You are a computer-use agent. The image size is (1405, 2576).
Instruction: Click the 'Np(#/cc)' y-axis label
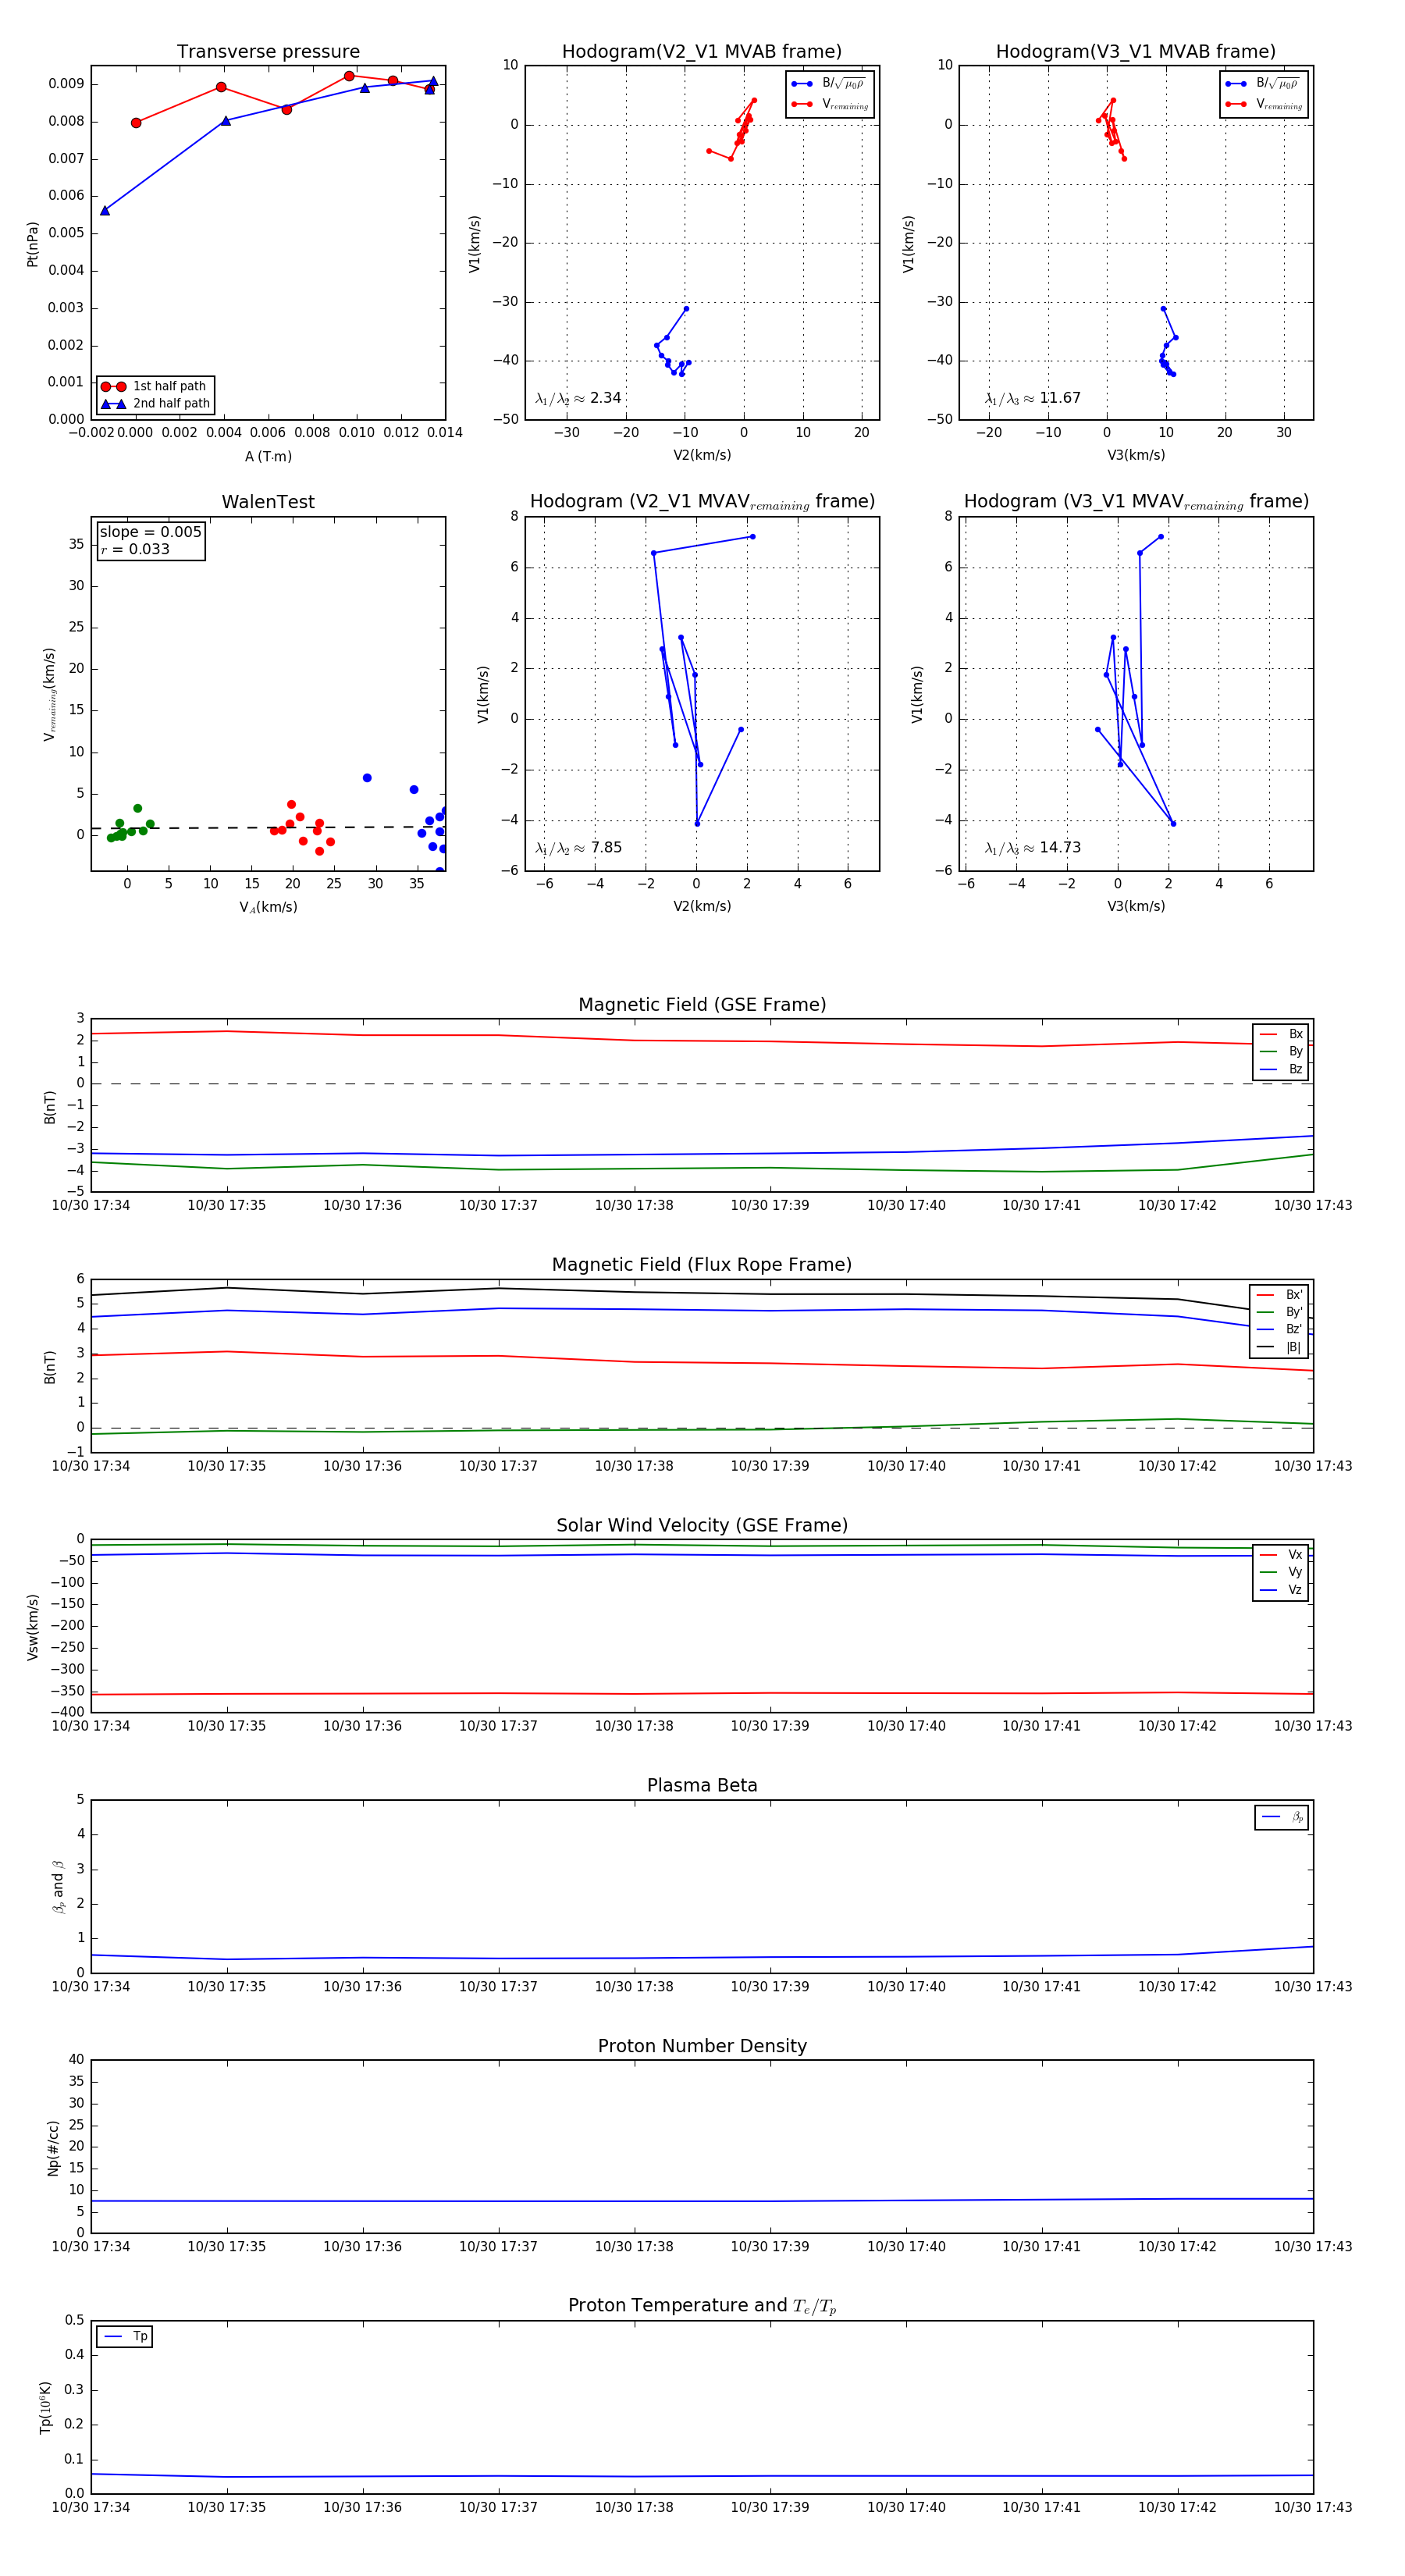pos(53,2147)
